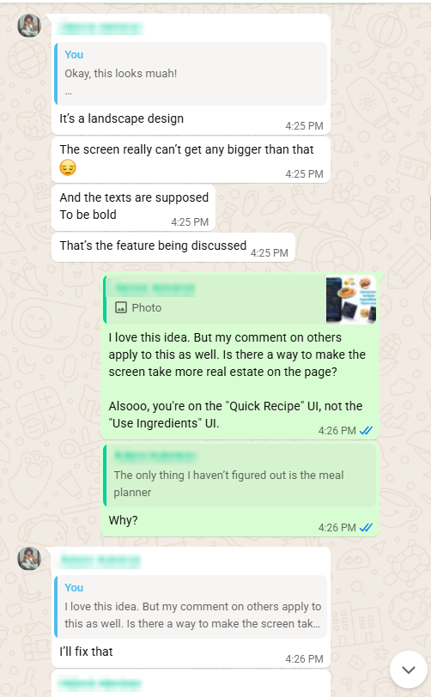This screenshot has height=697, width=431.
Task: Click the chat scrollbar on right edge
Action: [429, 218]
